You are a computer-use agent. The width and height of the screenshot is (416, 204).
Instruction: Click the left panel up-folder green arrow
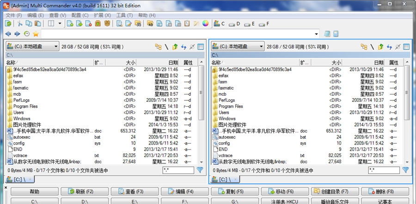(x=175, y=47)
